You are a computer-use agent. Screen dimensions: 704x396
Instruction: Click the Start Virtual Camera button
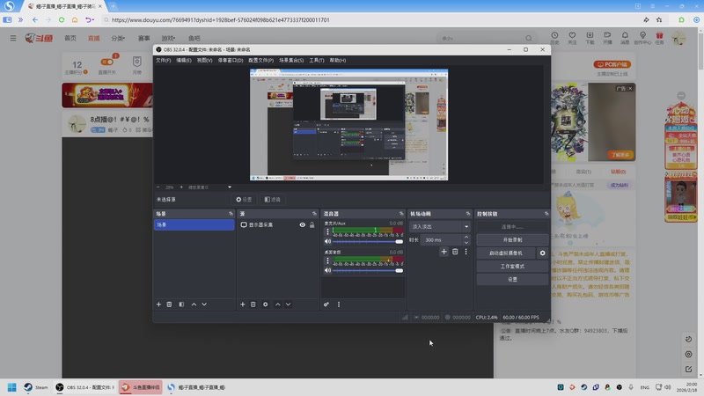[x=506, y=253]
